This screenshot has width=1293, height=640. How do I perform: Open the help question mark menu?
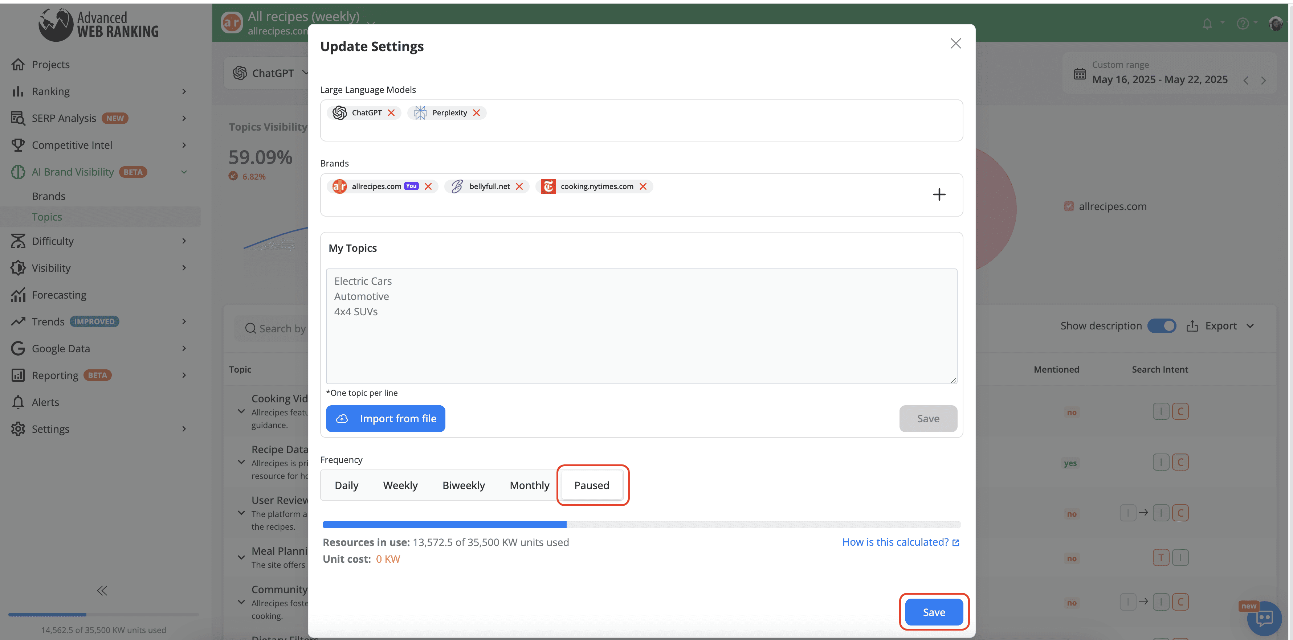(x=1242, y=24)
